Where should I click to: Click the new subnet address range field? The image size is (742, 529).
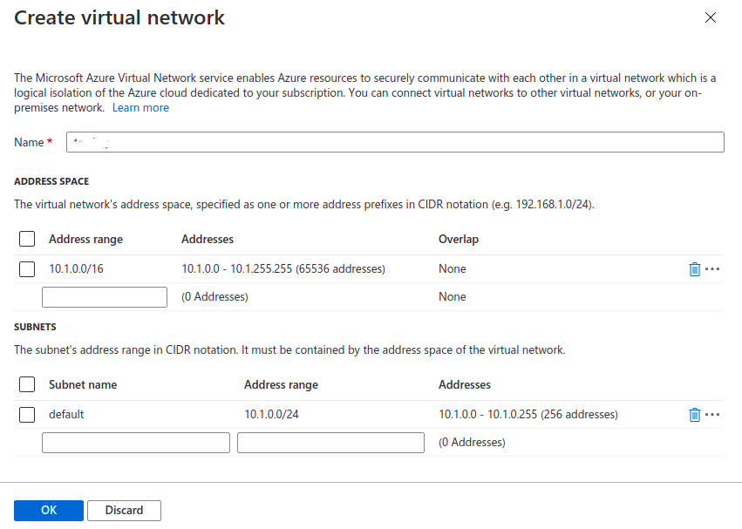[330, 442]
